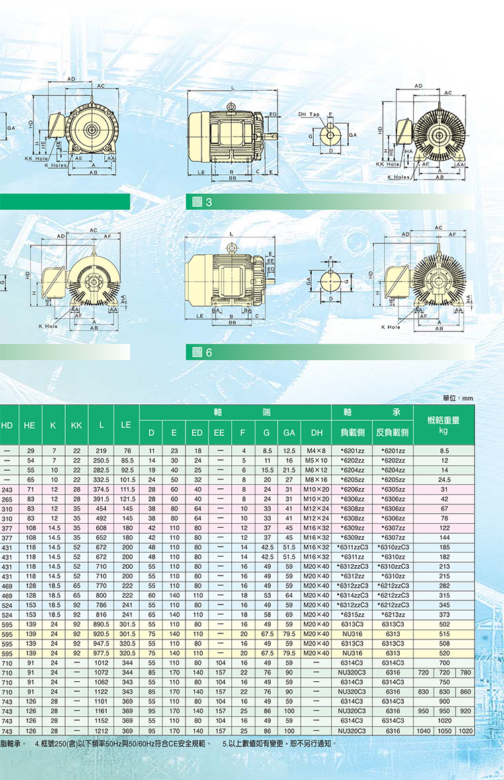Click the KK column header
This screenshot has width=504, height=780.
click(x=76, y=425)
